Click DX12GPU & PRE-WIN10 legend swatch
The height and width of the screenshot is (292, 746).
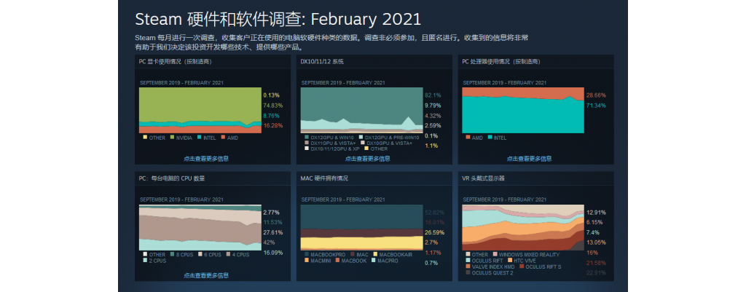point(361,137)
